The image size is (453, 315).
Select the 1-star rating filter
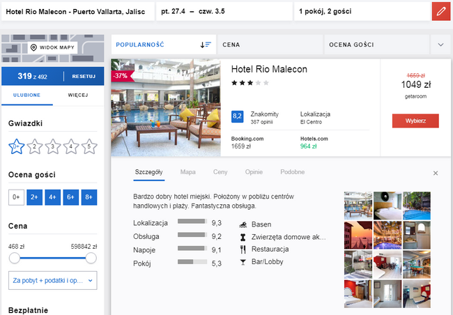[x=15, y=146]
